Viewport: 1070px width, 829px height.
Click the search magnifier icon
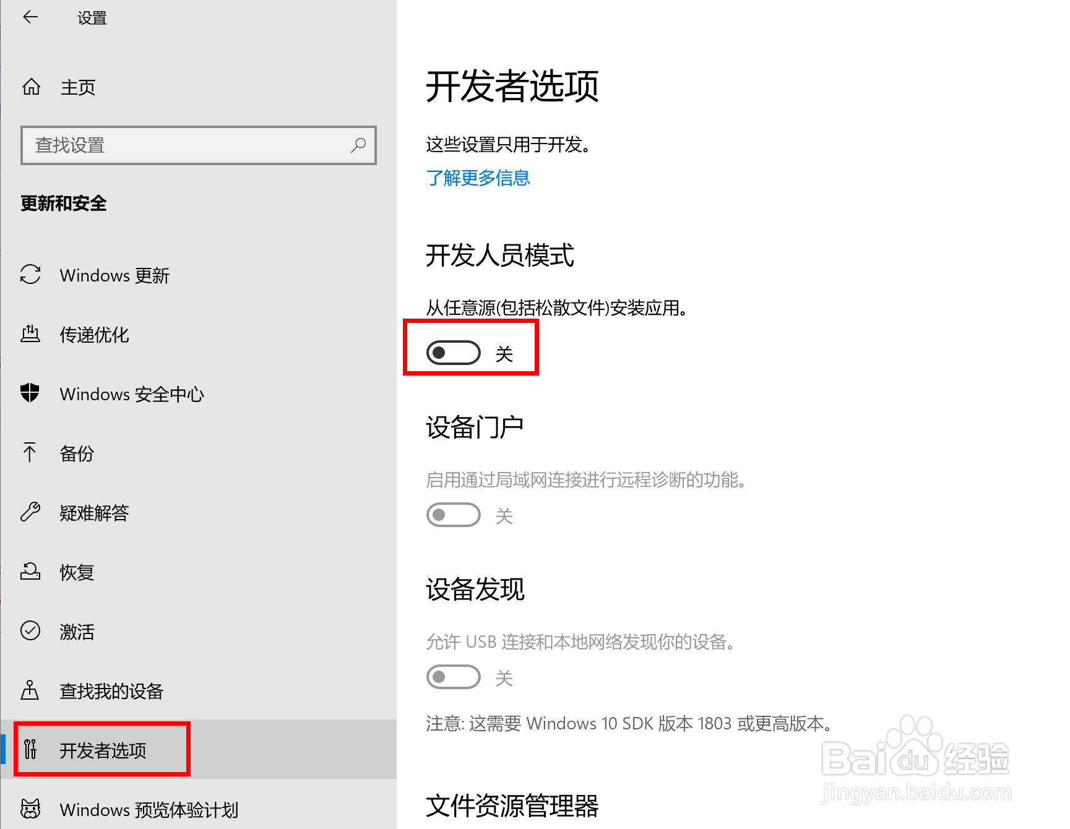pos(358,145)
